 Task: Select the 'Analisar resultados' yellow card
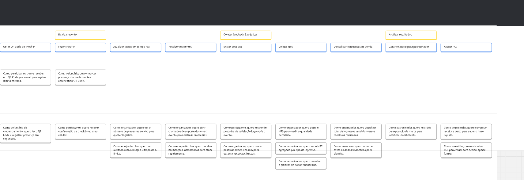411,35
